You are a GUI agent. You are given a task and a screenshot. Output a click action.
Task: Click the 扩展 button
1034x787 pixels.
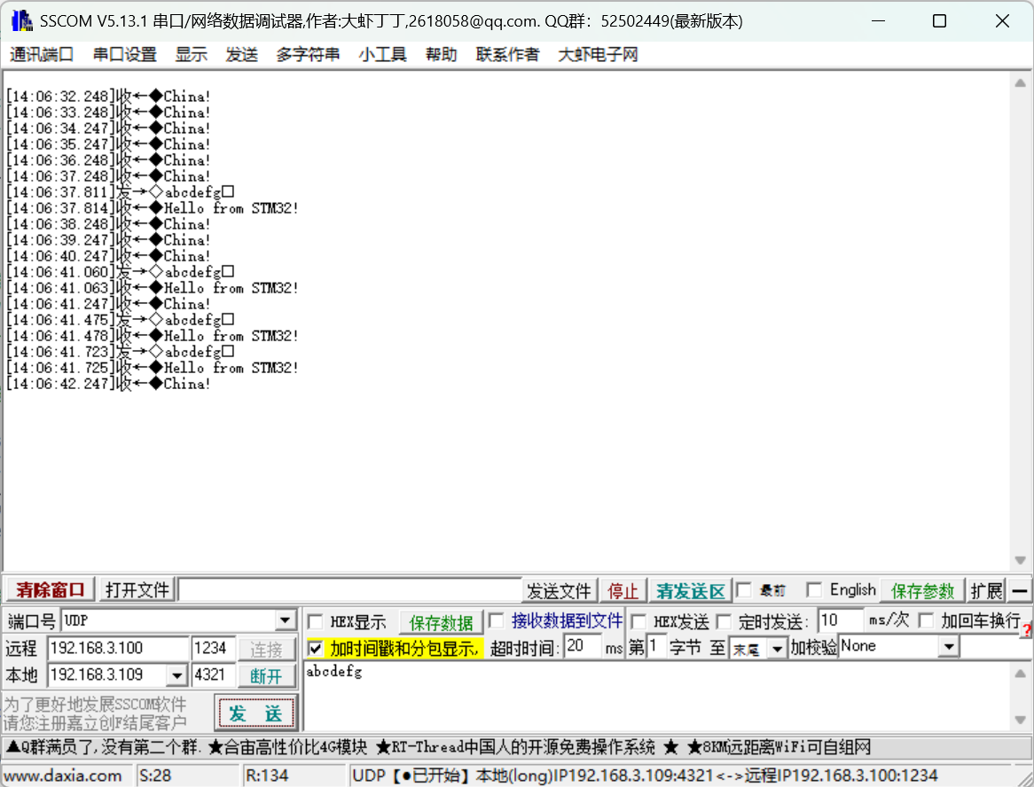click(x=986, y=591)
